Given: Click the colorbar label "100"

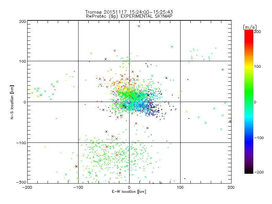Looking at the screenshot, I should click(x=257, y=66).
